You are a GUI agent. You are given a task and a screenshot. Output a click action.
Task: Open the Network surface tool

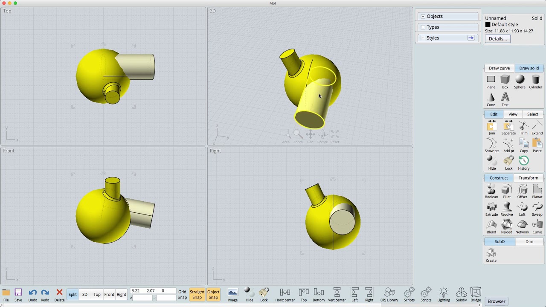click(x=522, y=226)
